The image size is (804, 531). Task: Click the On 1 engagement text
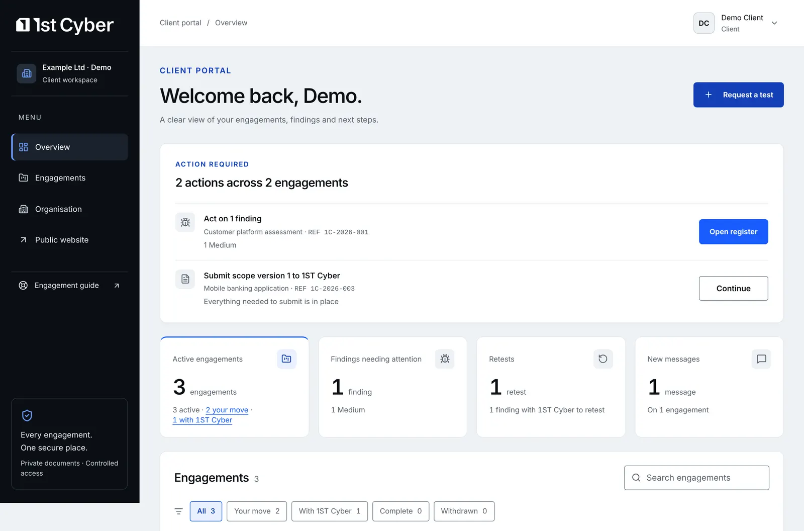(678, 410)
